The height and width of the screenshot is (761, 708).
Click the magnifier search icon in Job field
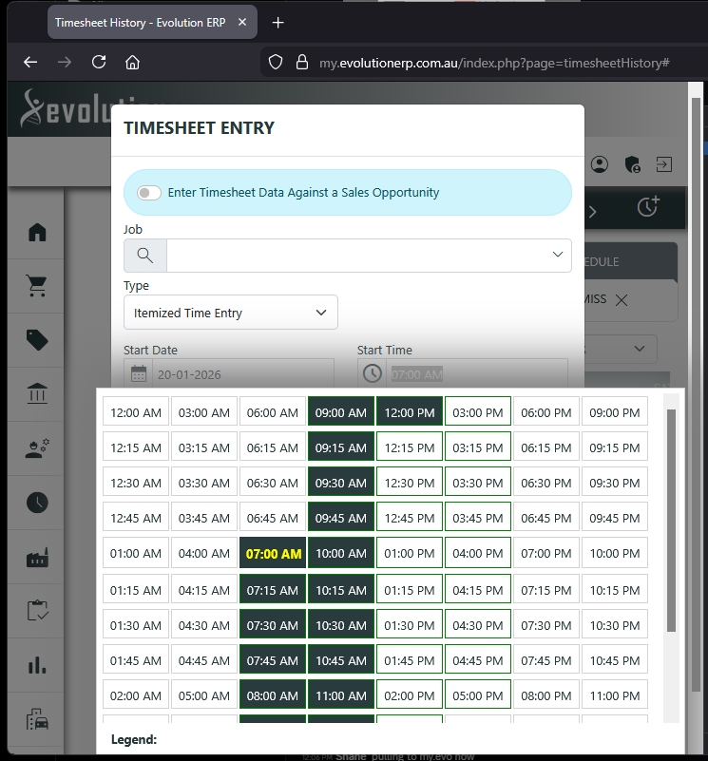point(145,255)
